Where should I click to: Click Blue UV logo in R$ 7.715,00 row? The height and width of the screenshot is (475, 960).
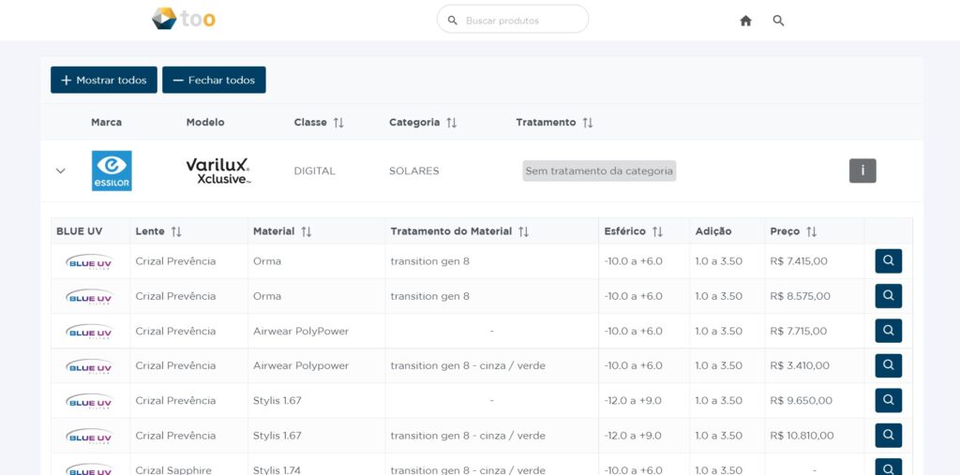click(x=89, y=332)
